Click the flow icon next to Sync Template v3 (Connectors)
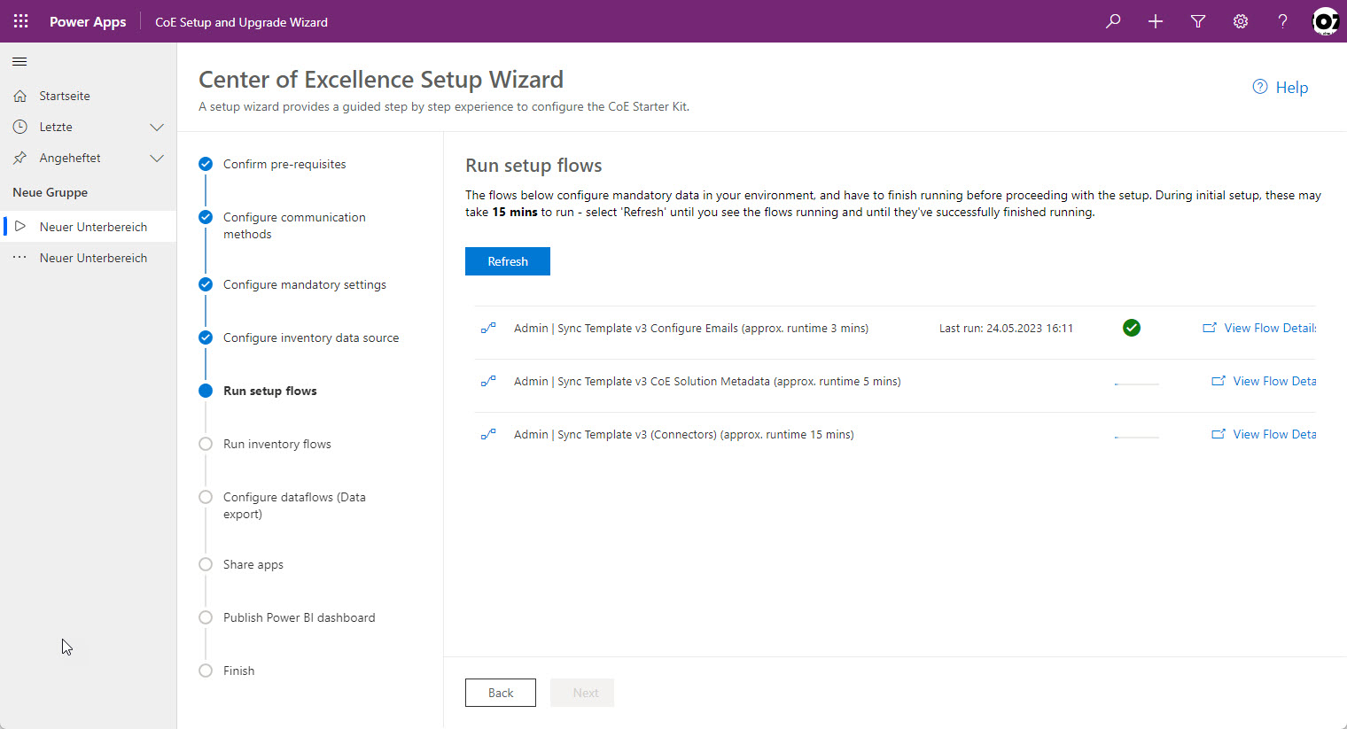 488,434
